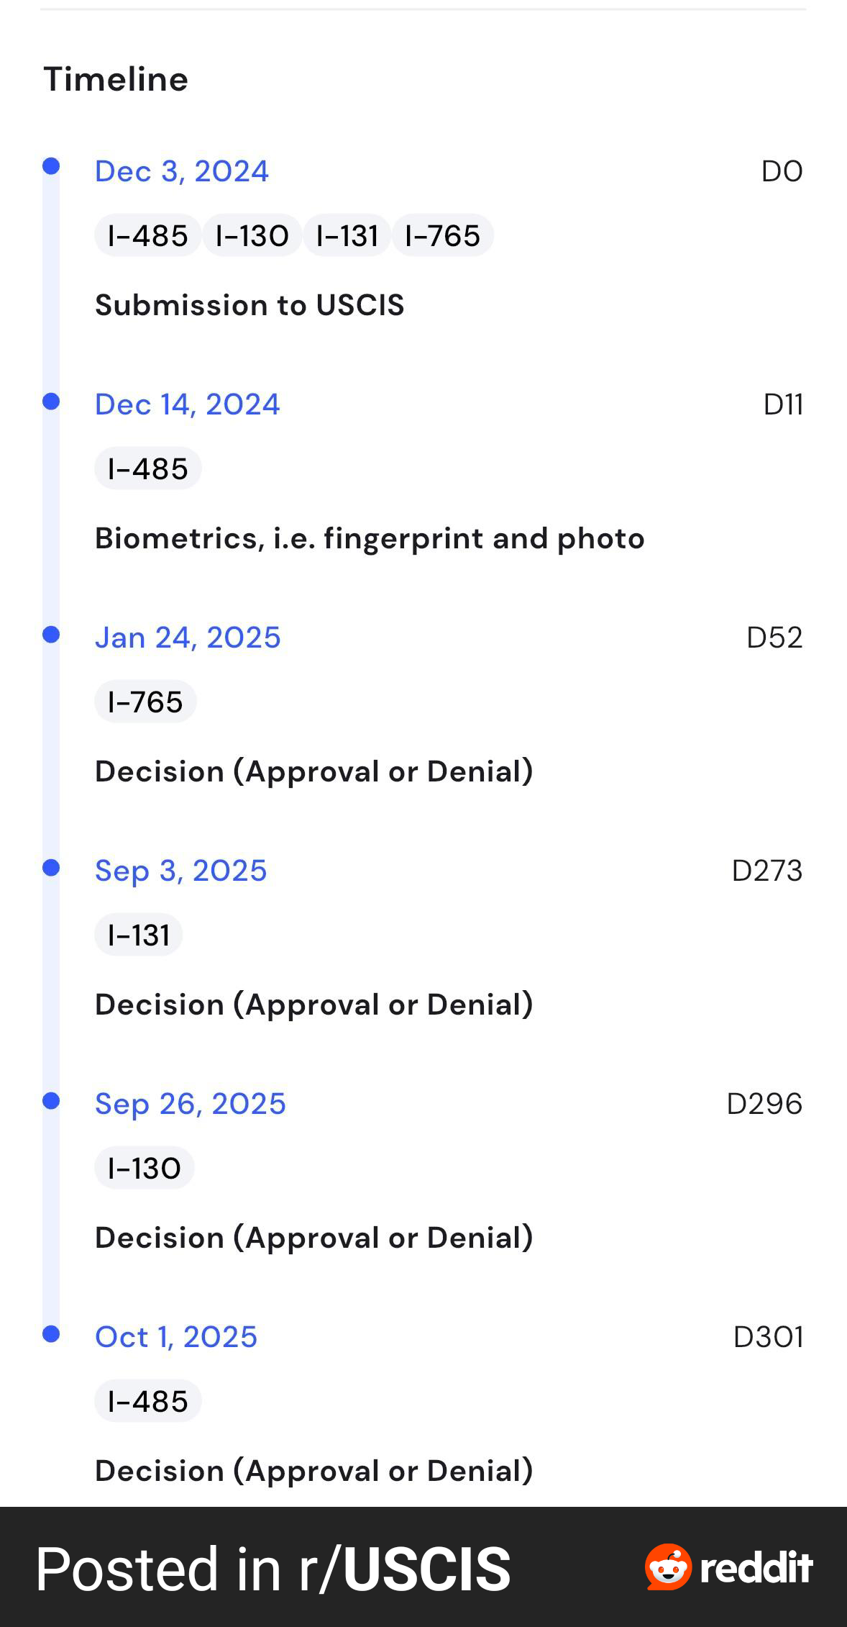
Task: Select the I-765 tag in the submission entry
Action: tap(442, 235)
